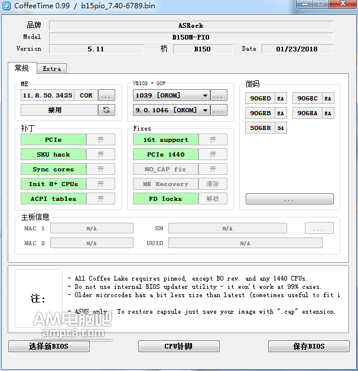Click the CPU针脚 button

[x=179, y=346]
